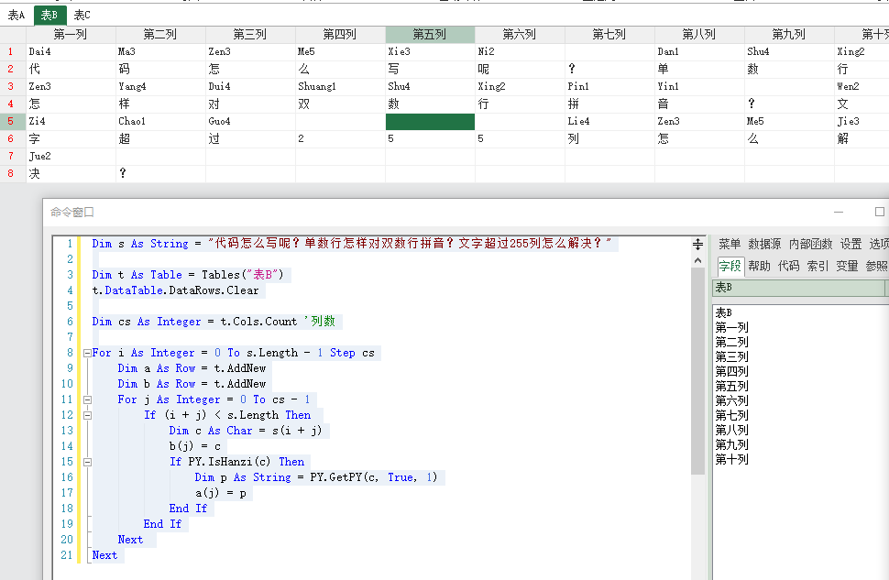Choose 第十列 in the field list
Viewport: 889px width, 580px height.
pyautogui.click(x=732, y=459)
